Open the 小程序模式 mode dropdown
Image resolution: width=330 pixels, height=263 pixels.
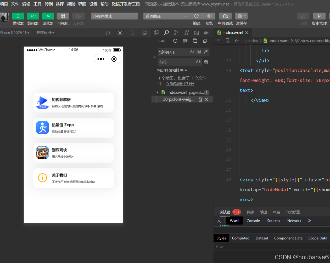[114, 16]
